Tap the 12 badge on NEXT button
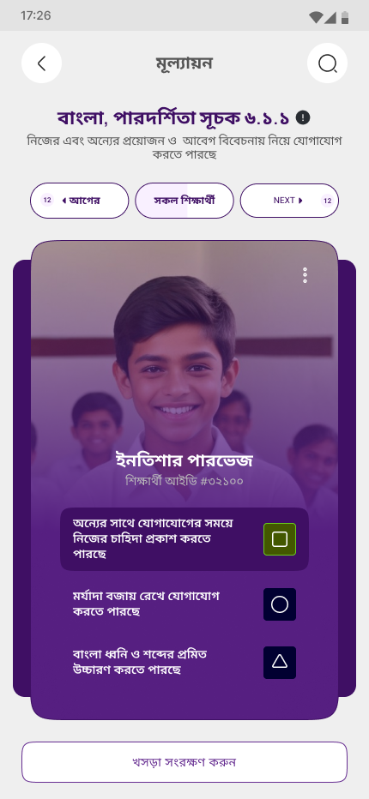Viewport: 369px width, 799px height. coord(327,201)
